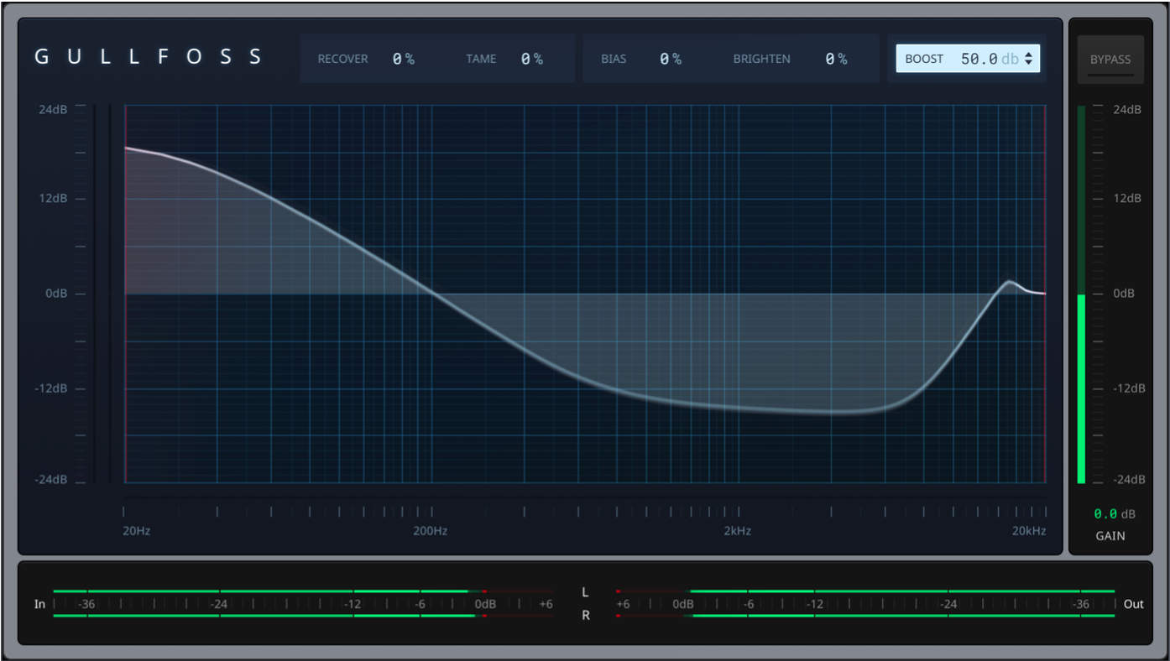The height and width of the screenshot is (661, 1170).
Task: Select the Recover percentage value
Action: click(403, 59)
